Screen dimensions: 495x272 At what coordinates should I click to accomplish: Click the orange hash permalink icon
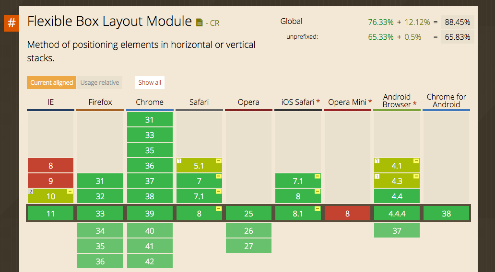[12, 23]
